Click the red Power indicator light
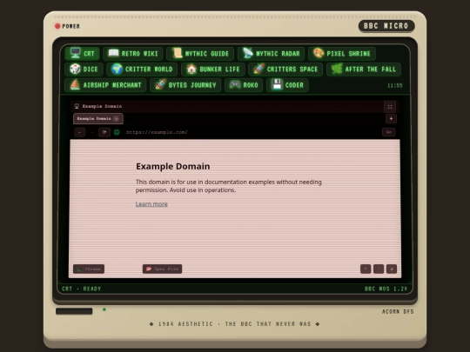 click(x=57, y=26)
